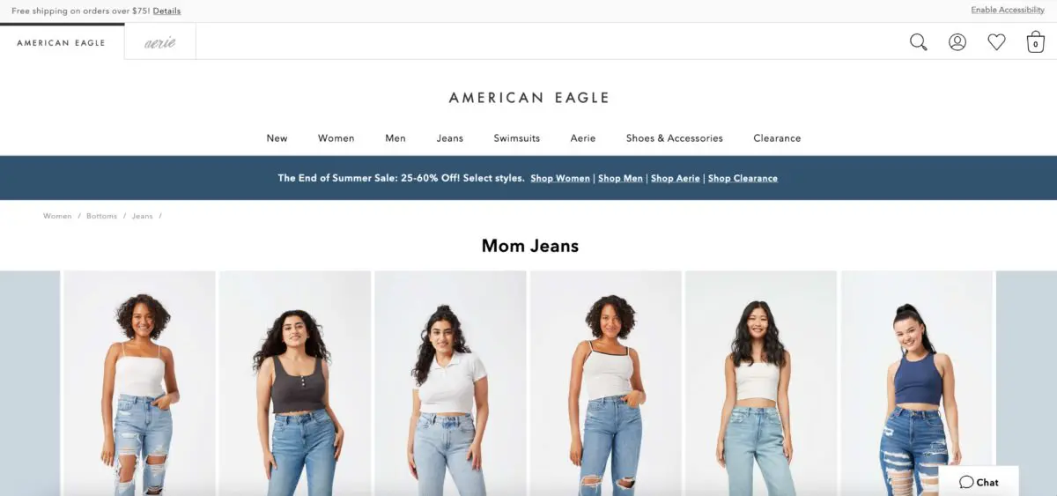Open the white polo shirt model thumbnail
This screenshot has height=496, width=1057.
click(x=450, y=383)
